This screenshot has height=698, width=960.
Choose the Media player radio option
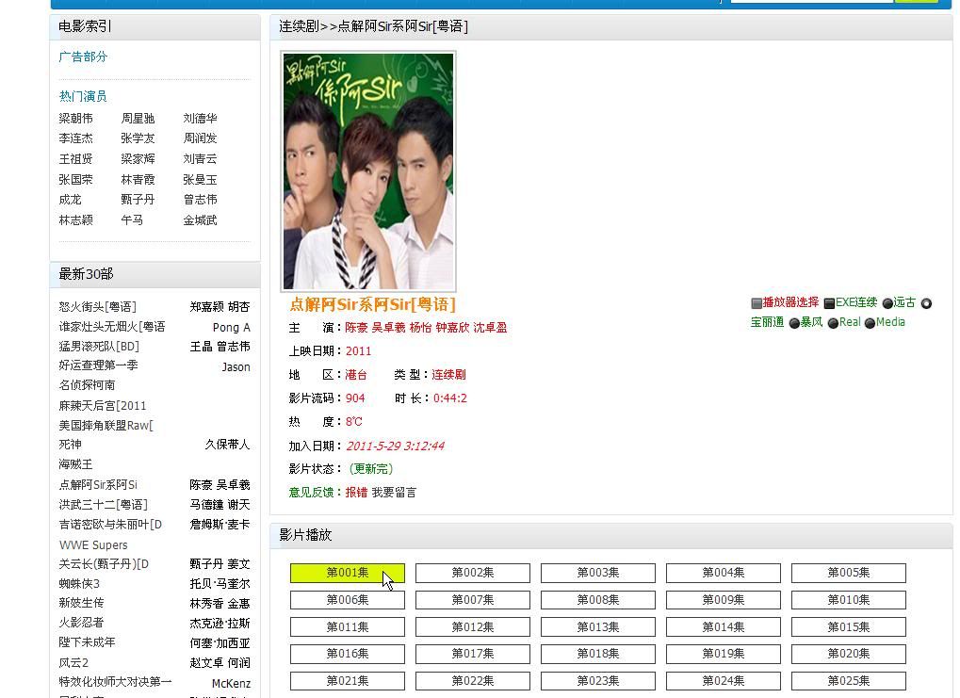click(x=870, y=323)
